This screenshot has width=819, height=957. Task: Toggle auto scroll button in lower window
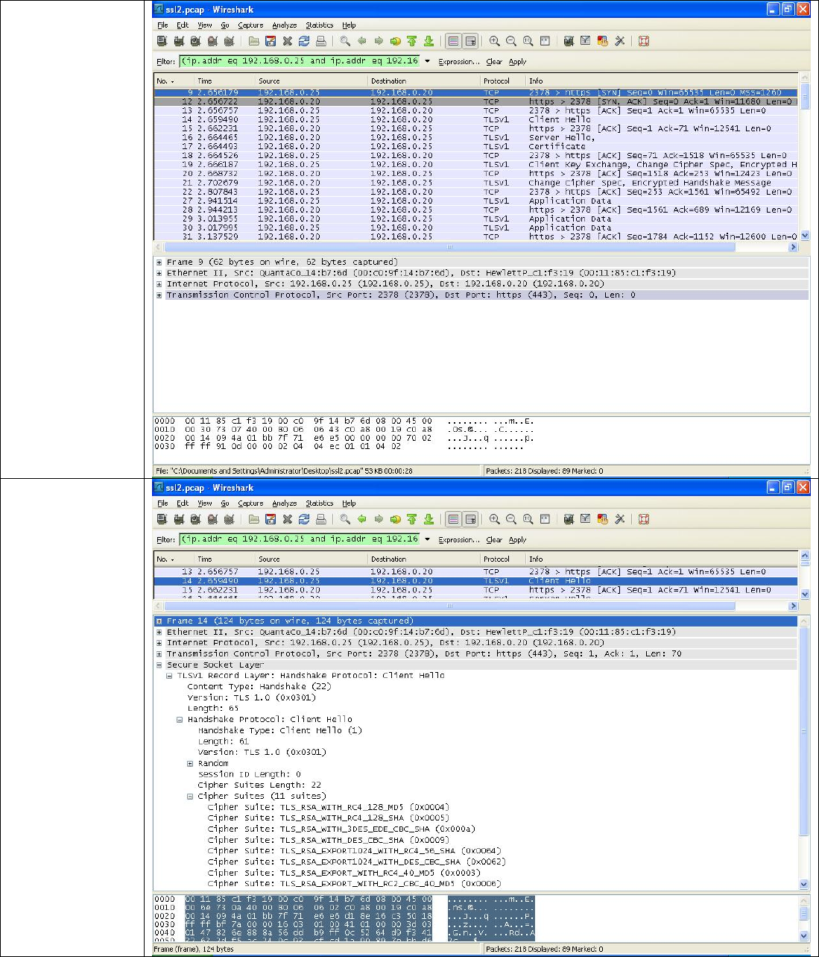click(470, 519)
